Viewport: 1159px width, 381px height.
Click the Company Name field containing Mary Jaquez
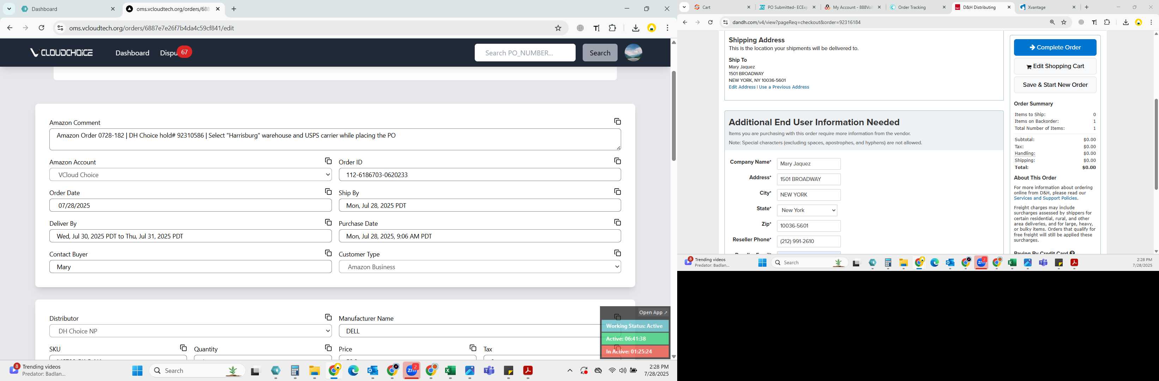[808, 164]
